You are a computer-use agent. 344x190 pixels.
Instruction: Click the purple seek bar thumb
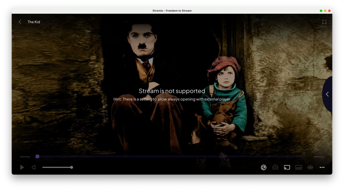pyautogui.click(x=37, y=157)
